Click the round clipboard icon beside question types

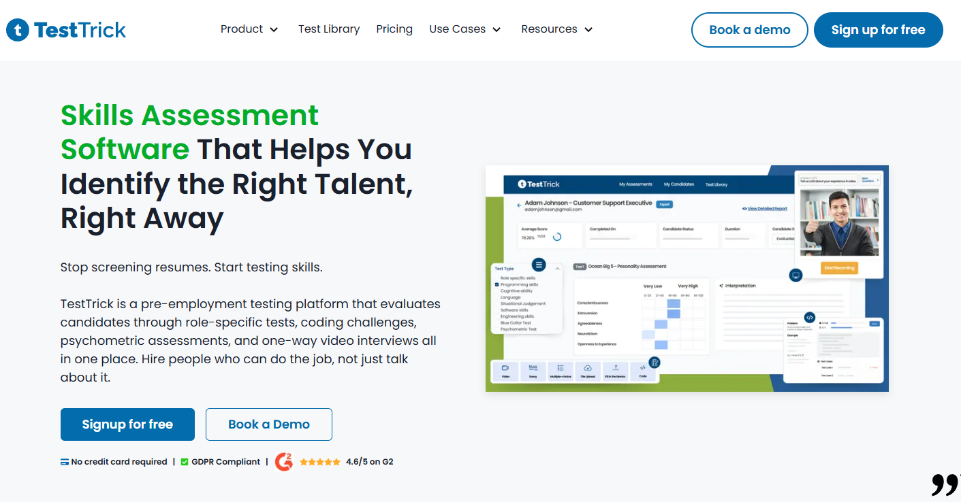point(654,362)
